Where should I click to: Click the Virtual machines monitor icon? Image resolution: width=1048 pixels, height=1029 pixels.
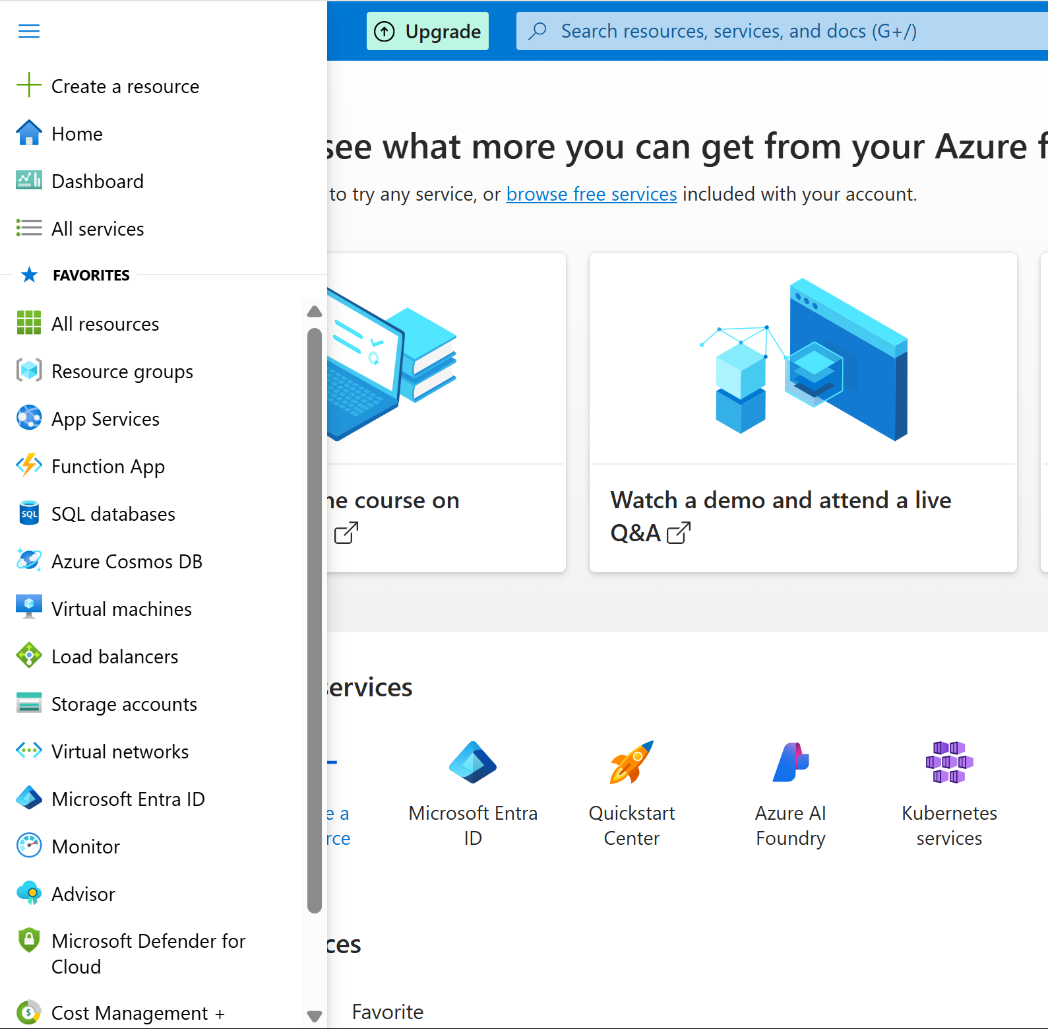pos(29,607)
